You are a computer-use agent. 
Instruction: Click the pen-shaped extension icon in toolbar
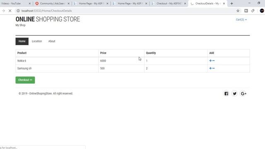pyautogui.click(x=253, y=11)
